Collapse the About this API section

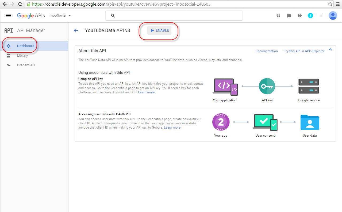[x=330, y=49]
